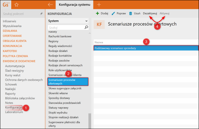Collapse the EWIDENCJE DODATKOWE section

[x=19, y=61]
